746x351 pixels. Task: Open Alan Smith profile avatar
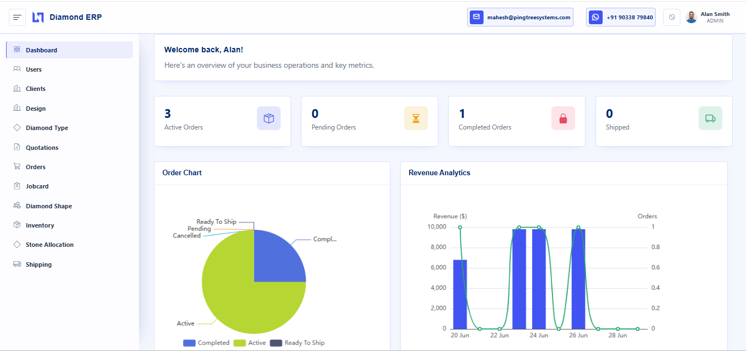click(x=691, y=17)
